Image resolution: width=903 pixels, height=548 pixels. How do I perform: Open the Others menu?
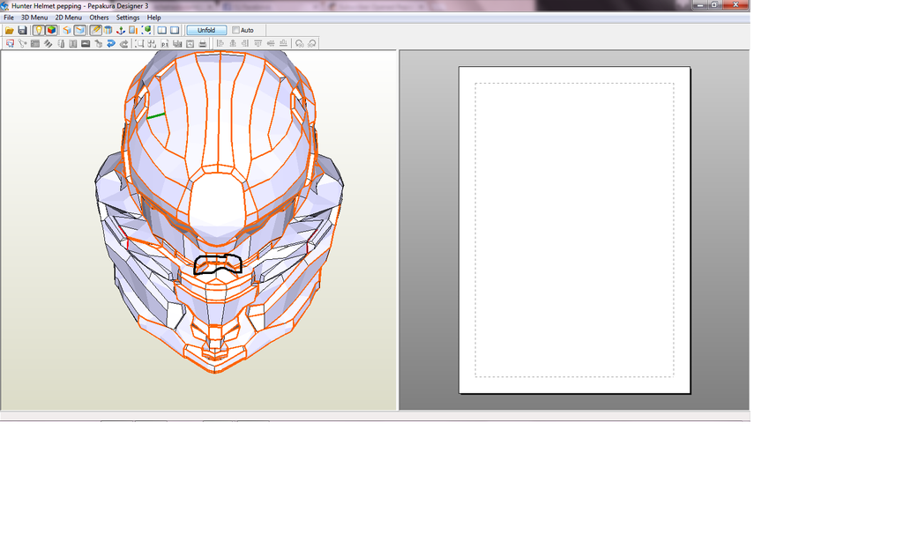[x=99, y=18]
